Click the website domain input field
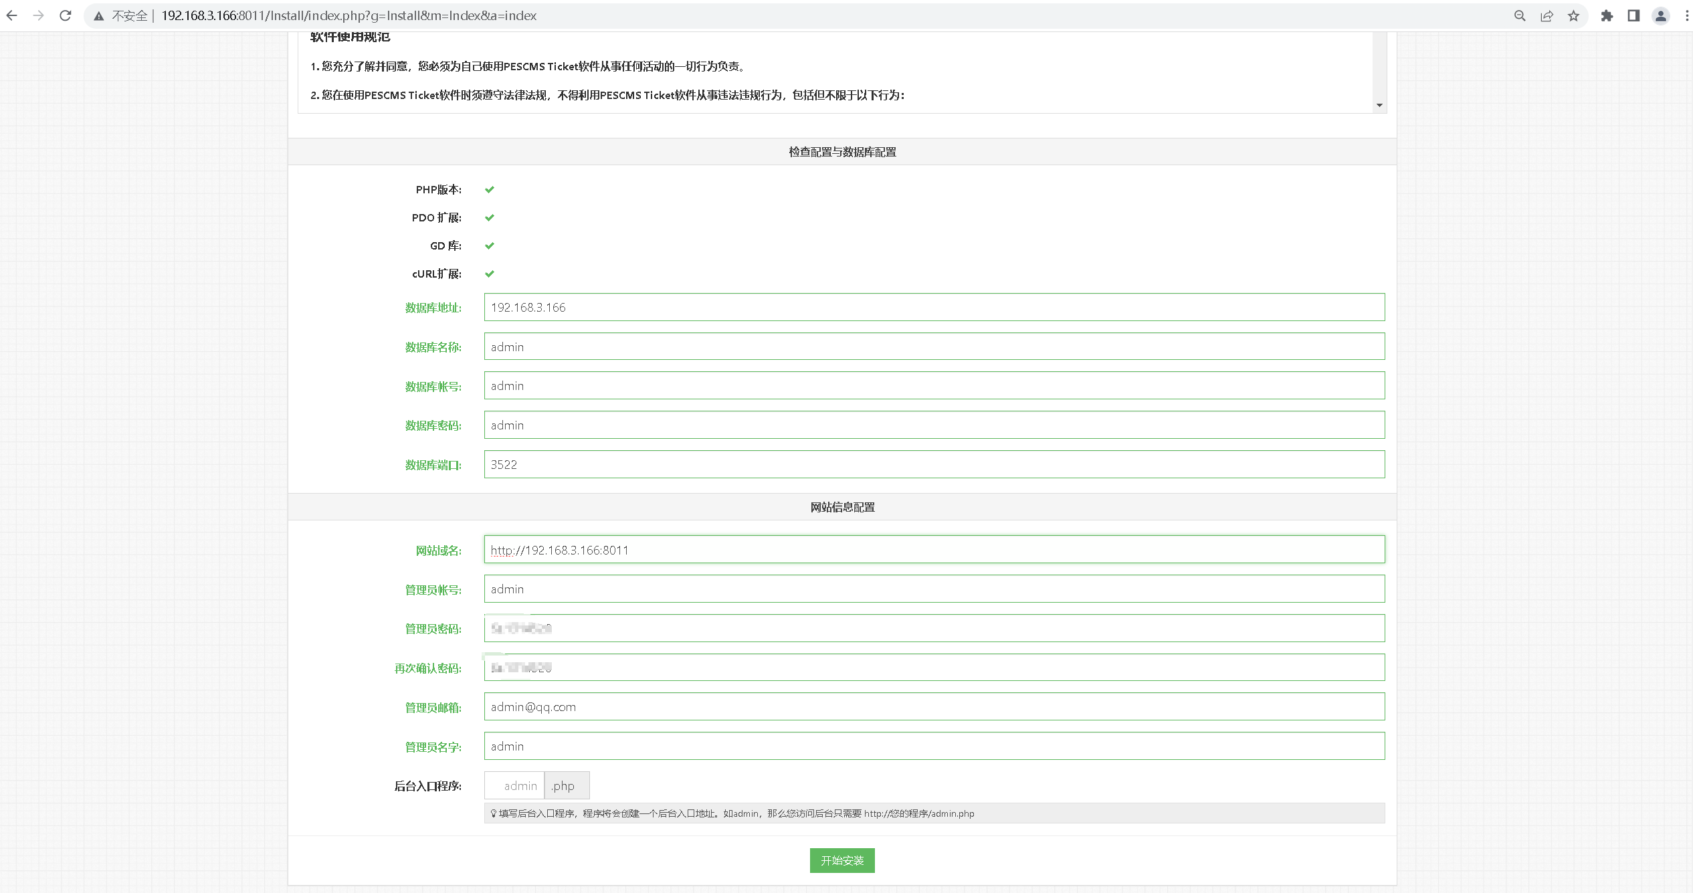Screen dimensions: 1693x893 coord(934,550)
